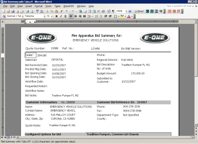The width and height of the screenshot is (198, 144).
Task: Expand the line spacing dropdown arrow
Action: [92, 16]
